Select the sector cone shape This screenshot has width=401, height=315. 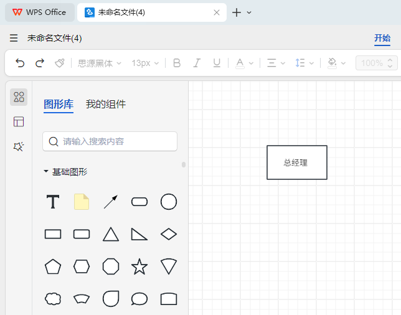pyautogui.click(x=169, y=266)
